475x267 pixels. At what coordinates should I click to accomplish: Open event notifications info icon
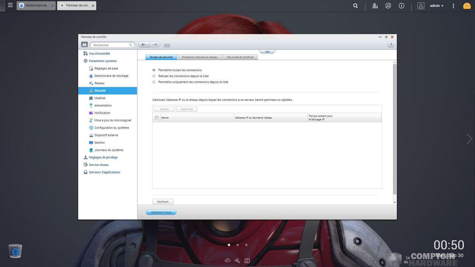(401, 6)
